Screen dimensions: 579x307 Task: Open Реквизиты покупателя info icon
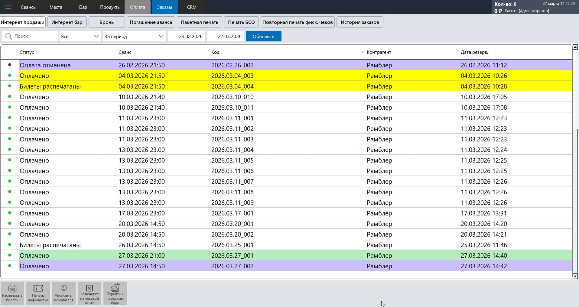point(63,288)
